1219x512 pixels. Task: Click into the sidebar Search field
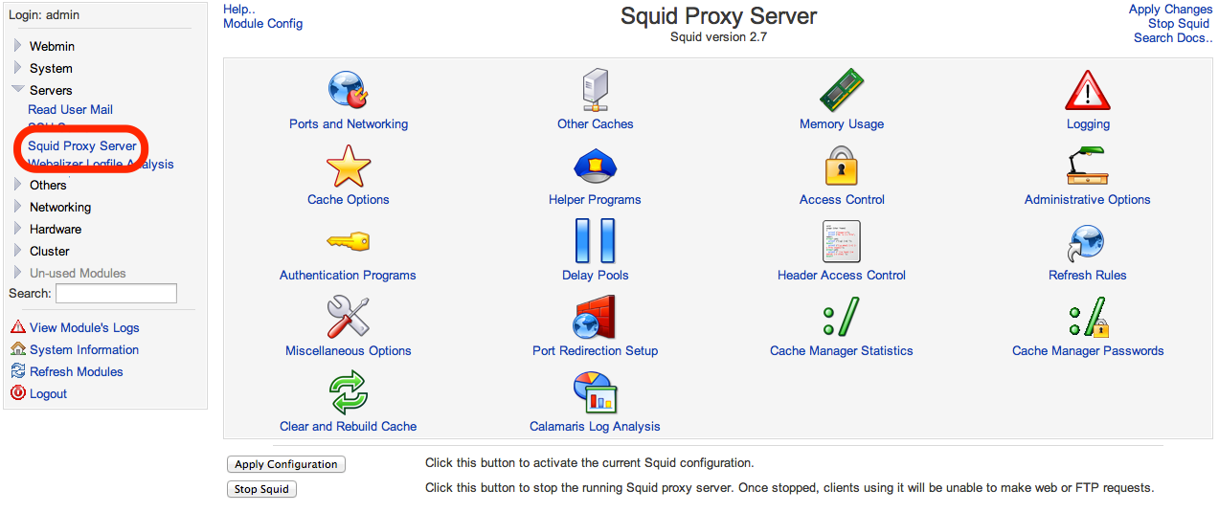(x=116, y=293)
